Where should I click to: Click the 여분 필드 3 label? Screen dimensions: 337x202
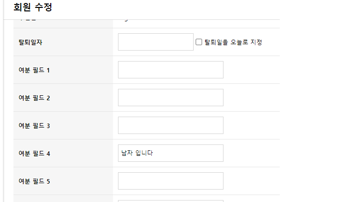coord(34,126)
